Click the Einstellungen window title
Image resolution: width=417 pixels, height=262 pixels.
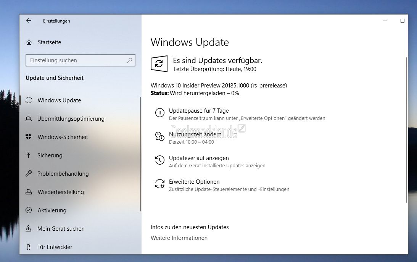56,21
